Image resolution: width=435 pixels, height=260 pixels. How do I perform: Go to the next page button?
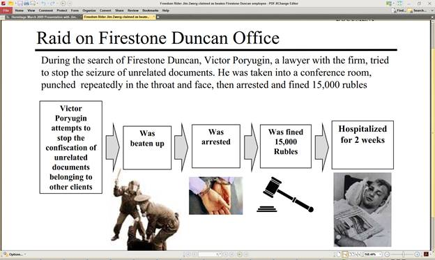(x=225, y=254)
